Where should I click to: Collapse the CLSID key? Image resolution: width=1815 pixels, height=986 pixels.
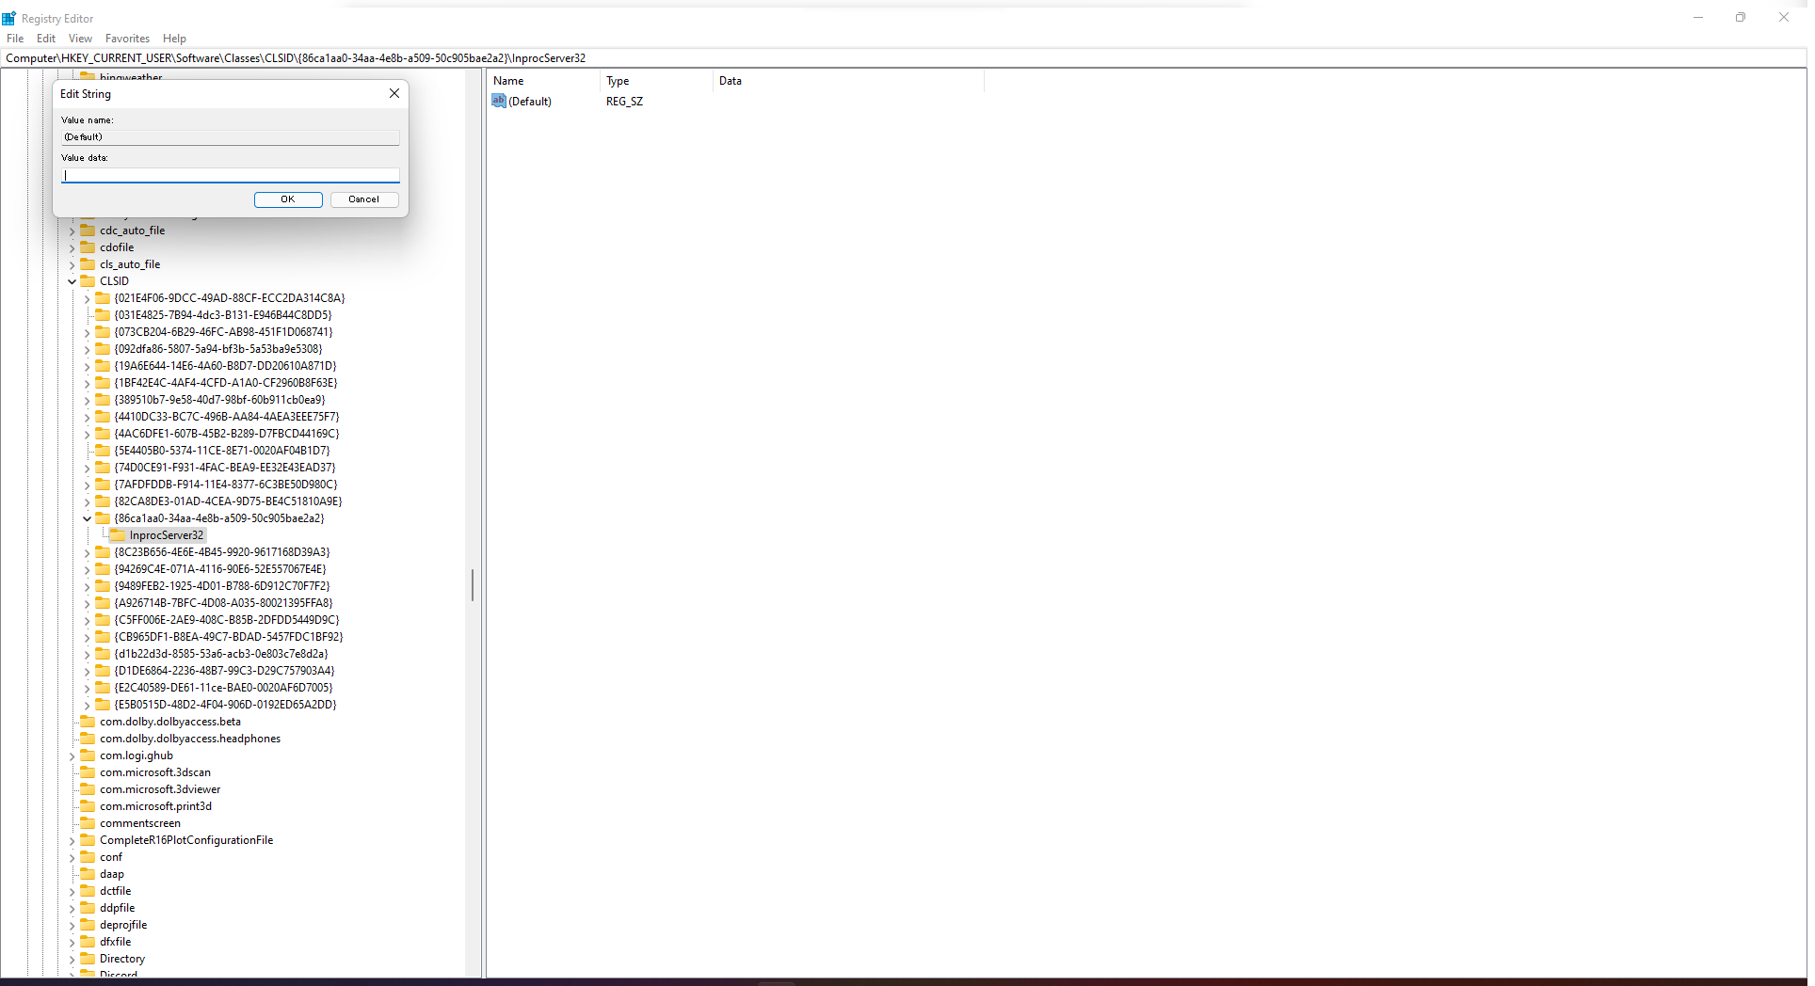72,281
